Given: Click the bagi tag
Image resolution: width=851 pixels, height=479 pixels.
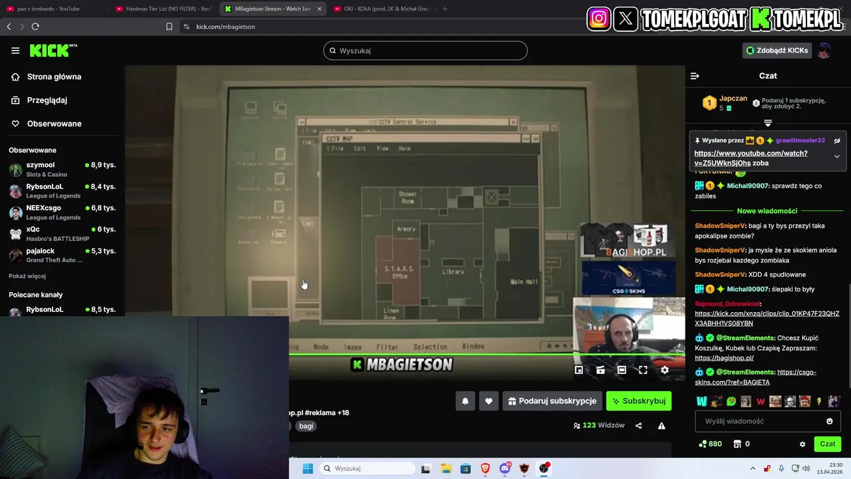Looking at the screenshot, I should (306, 426).
